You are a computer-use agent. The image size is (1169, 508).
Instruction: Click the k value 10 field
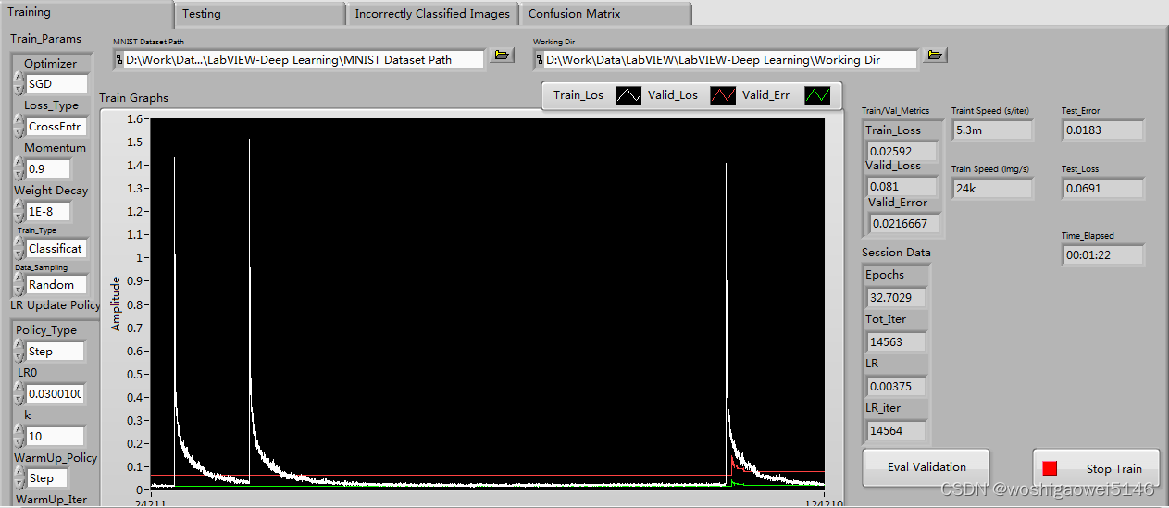[55, 436]
